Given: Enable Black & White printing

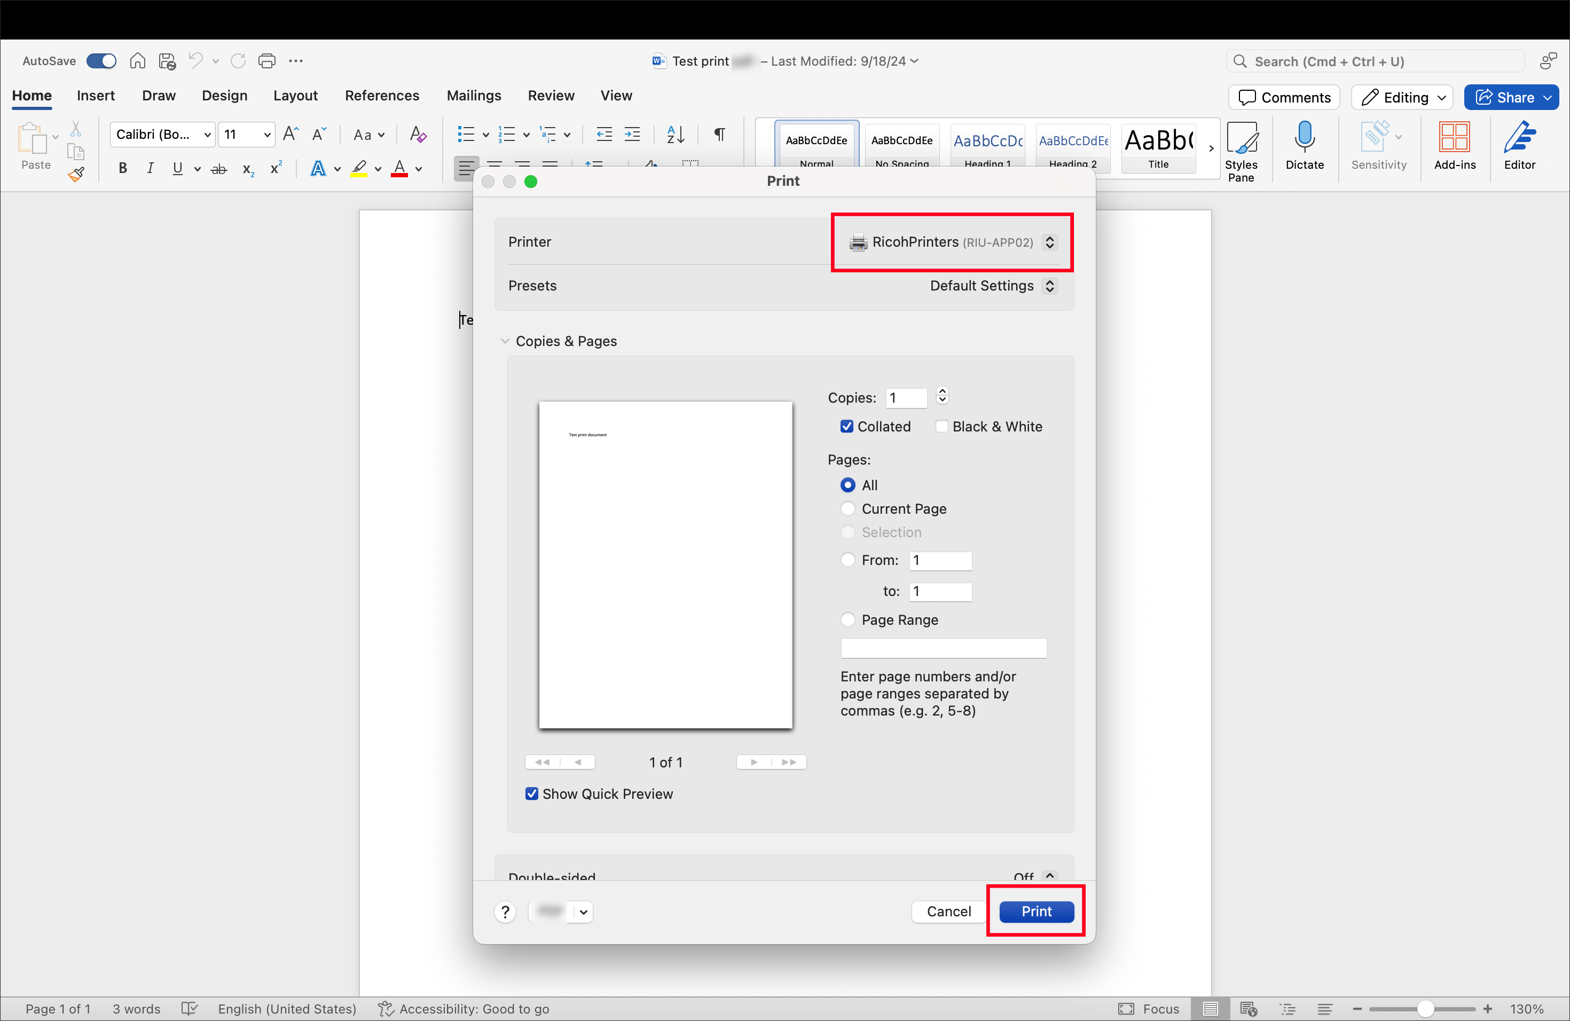Looking at the screenshot, I should [x=942, y=426].
